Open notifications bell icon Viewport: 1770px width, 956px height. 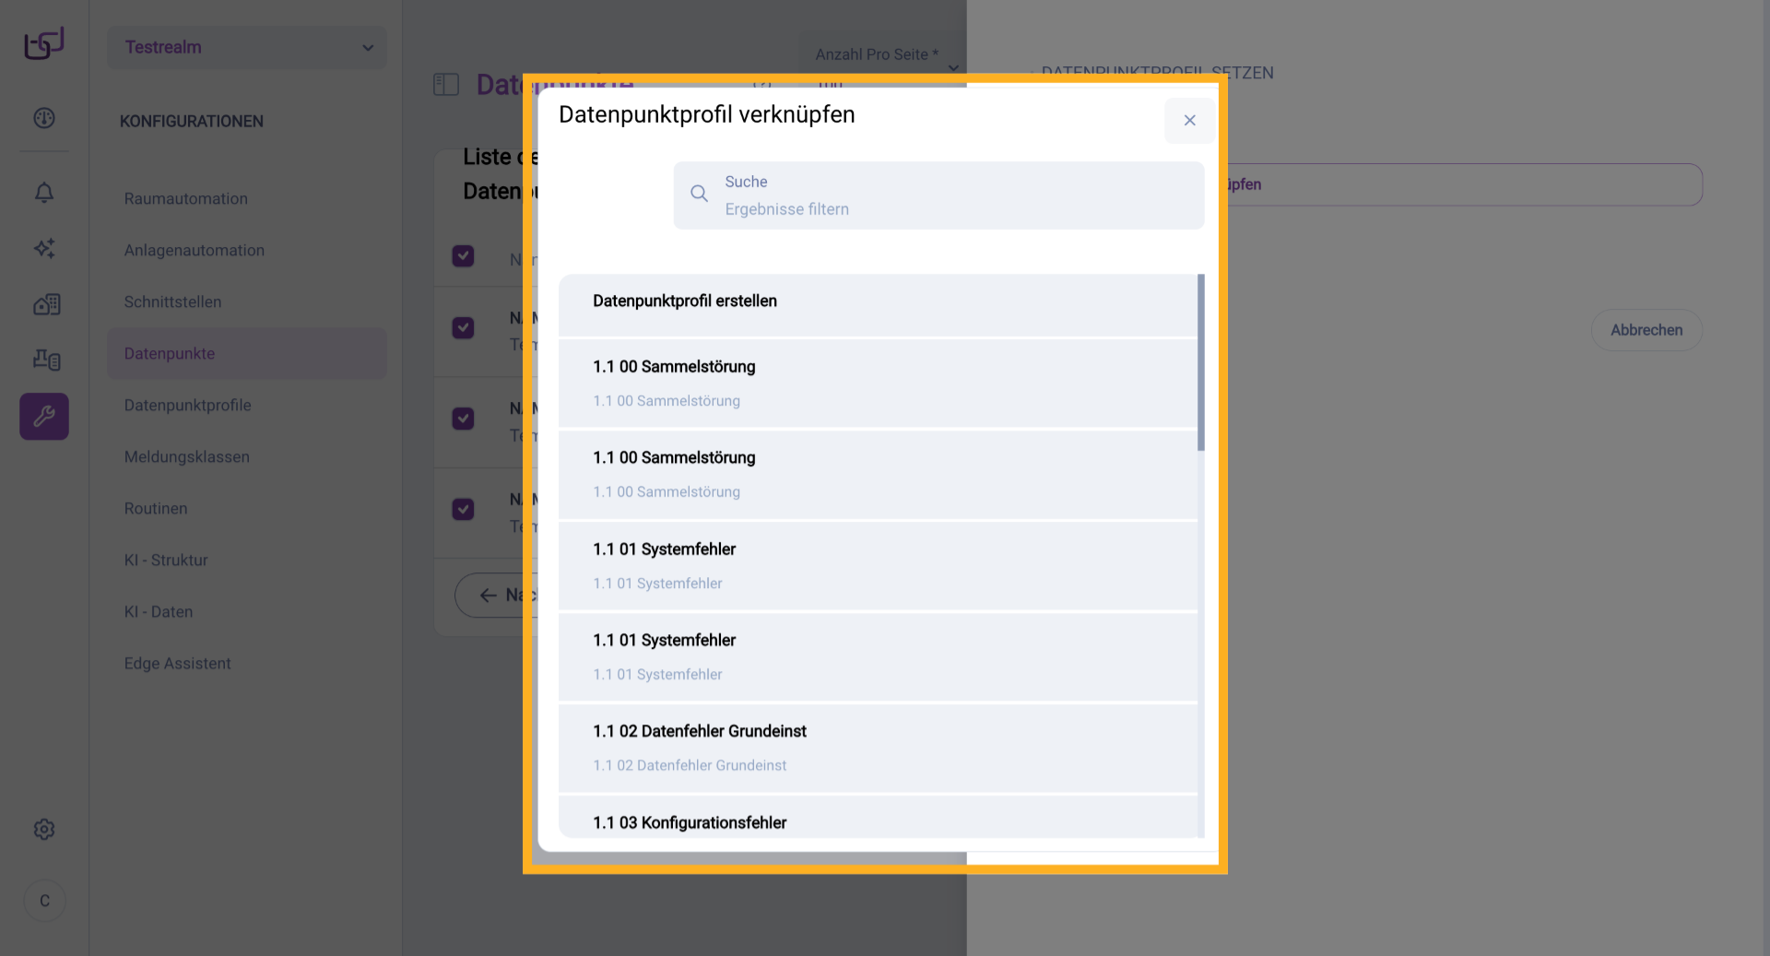tap(44, 193)
